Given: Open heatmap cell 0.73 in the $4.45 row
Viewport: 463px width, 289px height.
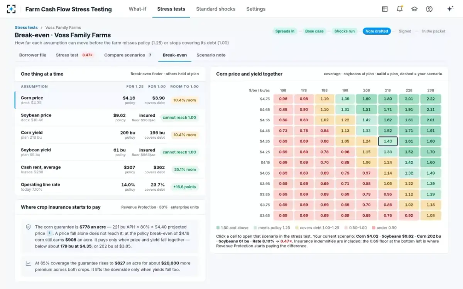Looking at the screenshot, I should [283, 131].
